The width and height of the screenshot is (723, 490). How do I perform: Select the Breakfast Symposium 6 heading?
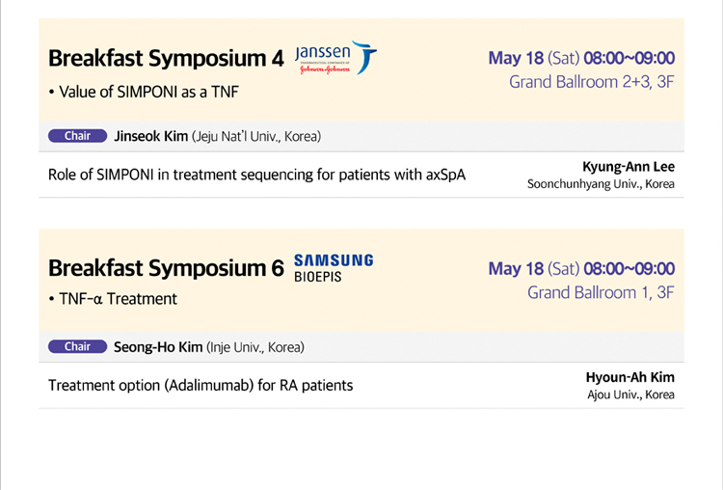(166, 268)
